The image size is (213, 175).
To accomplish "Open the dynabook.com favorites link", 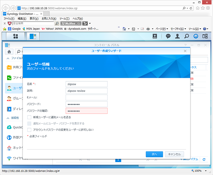I will pyautogui.click(x=75, y=29).
